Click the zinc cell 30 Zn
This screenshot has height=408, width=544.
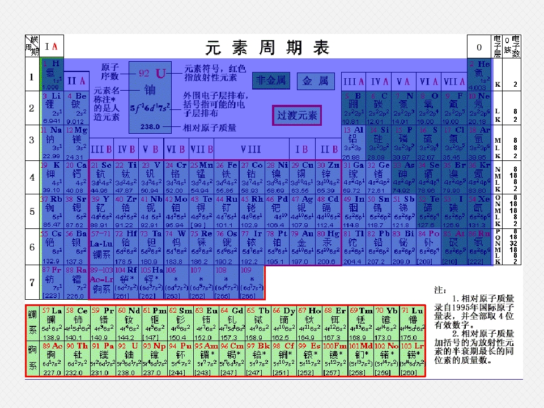pyautogui.click(x=328, y=177)
